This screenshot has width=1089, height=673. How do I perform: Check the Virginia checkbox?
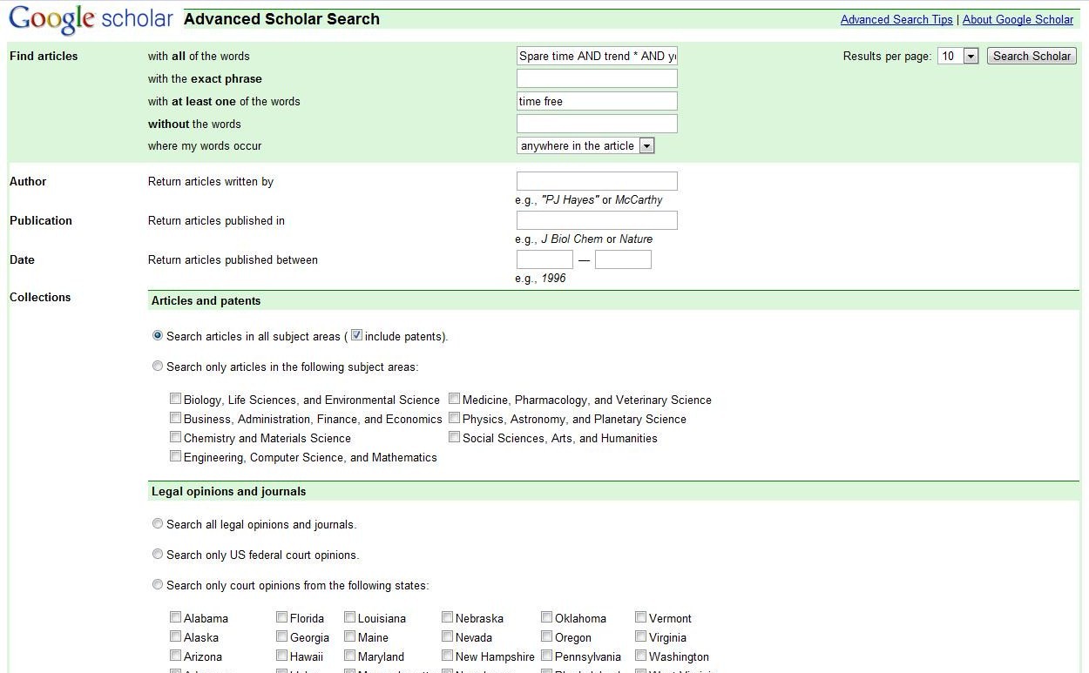click(x=641, y=636)
